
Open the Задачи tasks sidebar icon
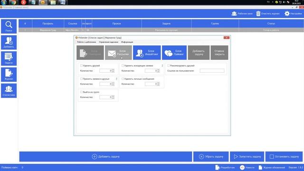[x=9, y=58]
